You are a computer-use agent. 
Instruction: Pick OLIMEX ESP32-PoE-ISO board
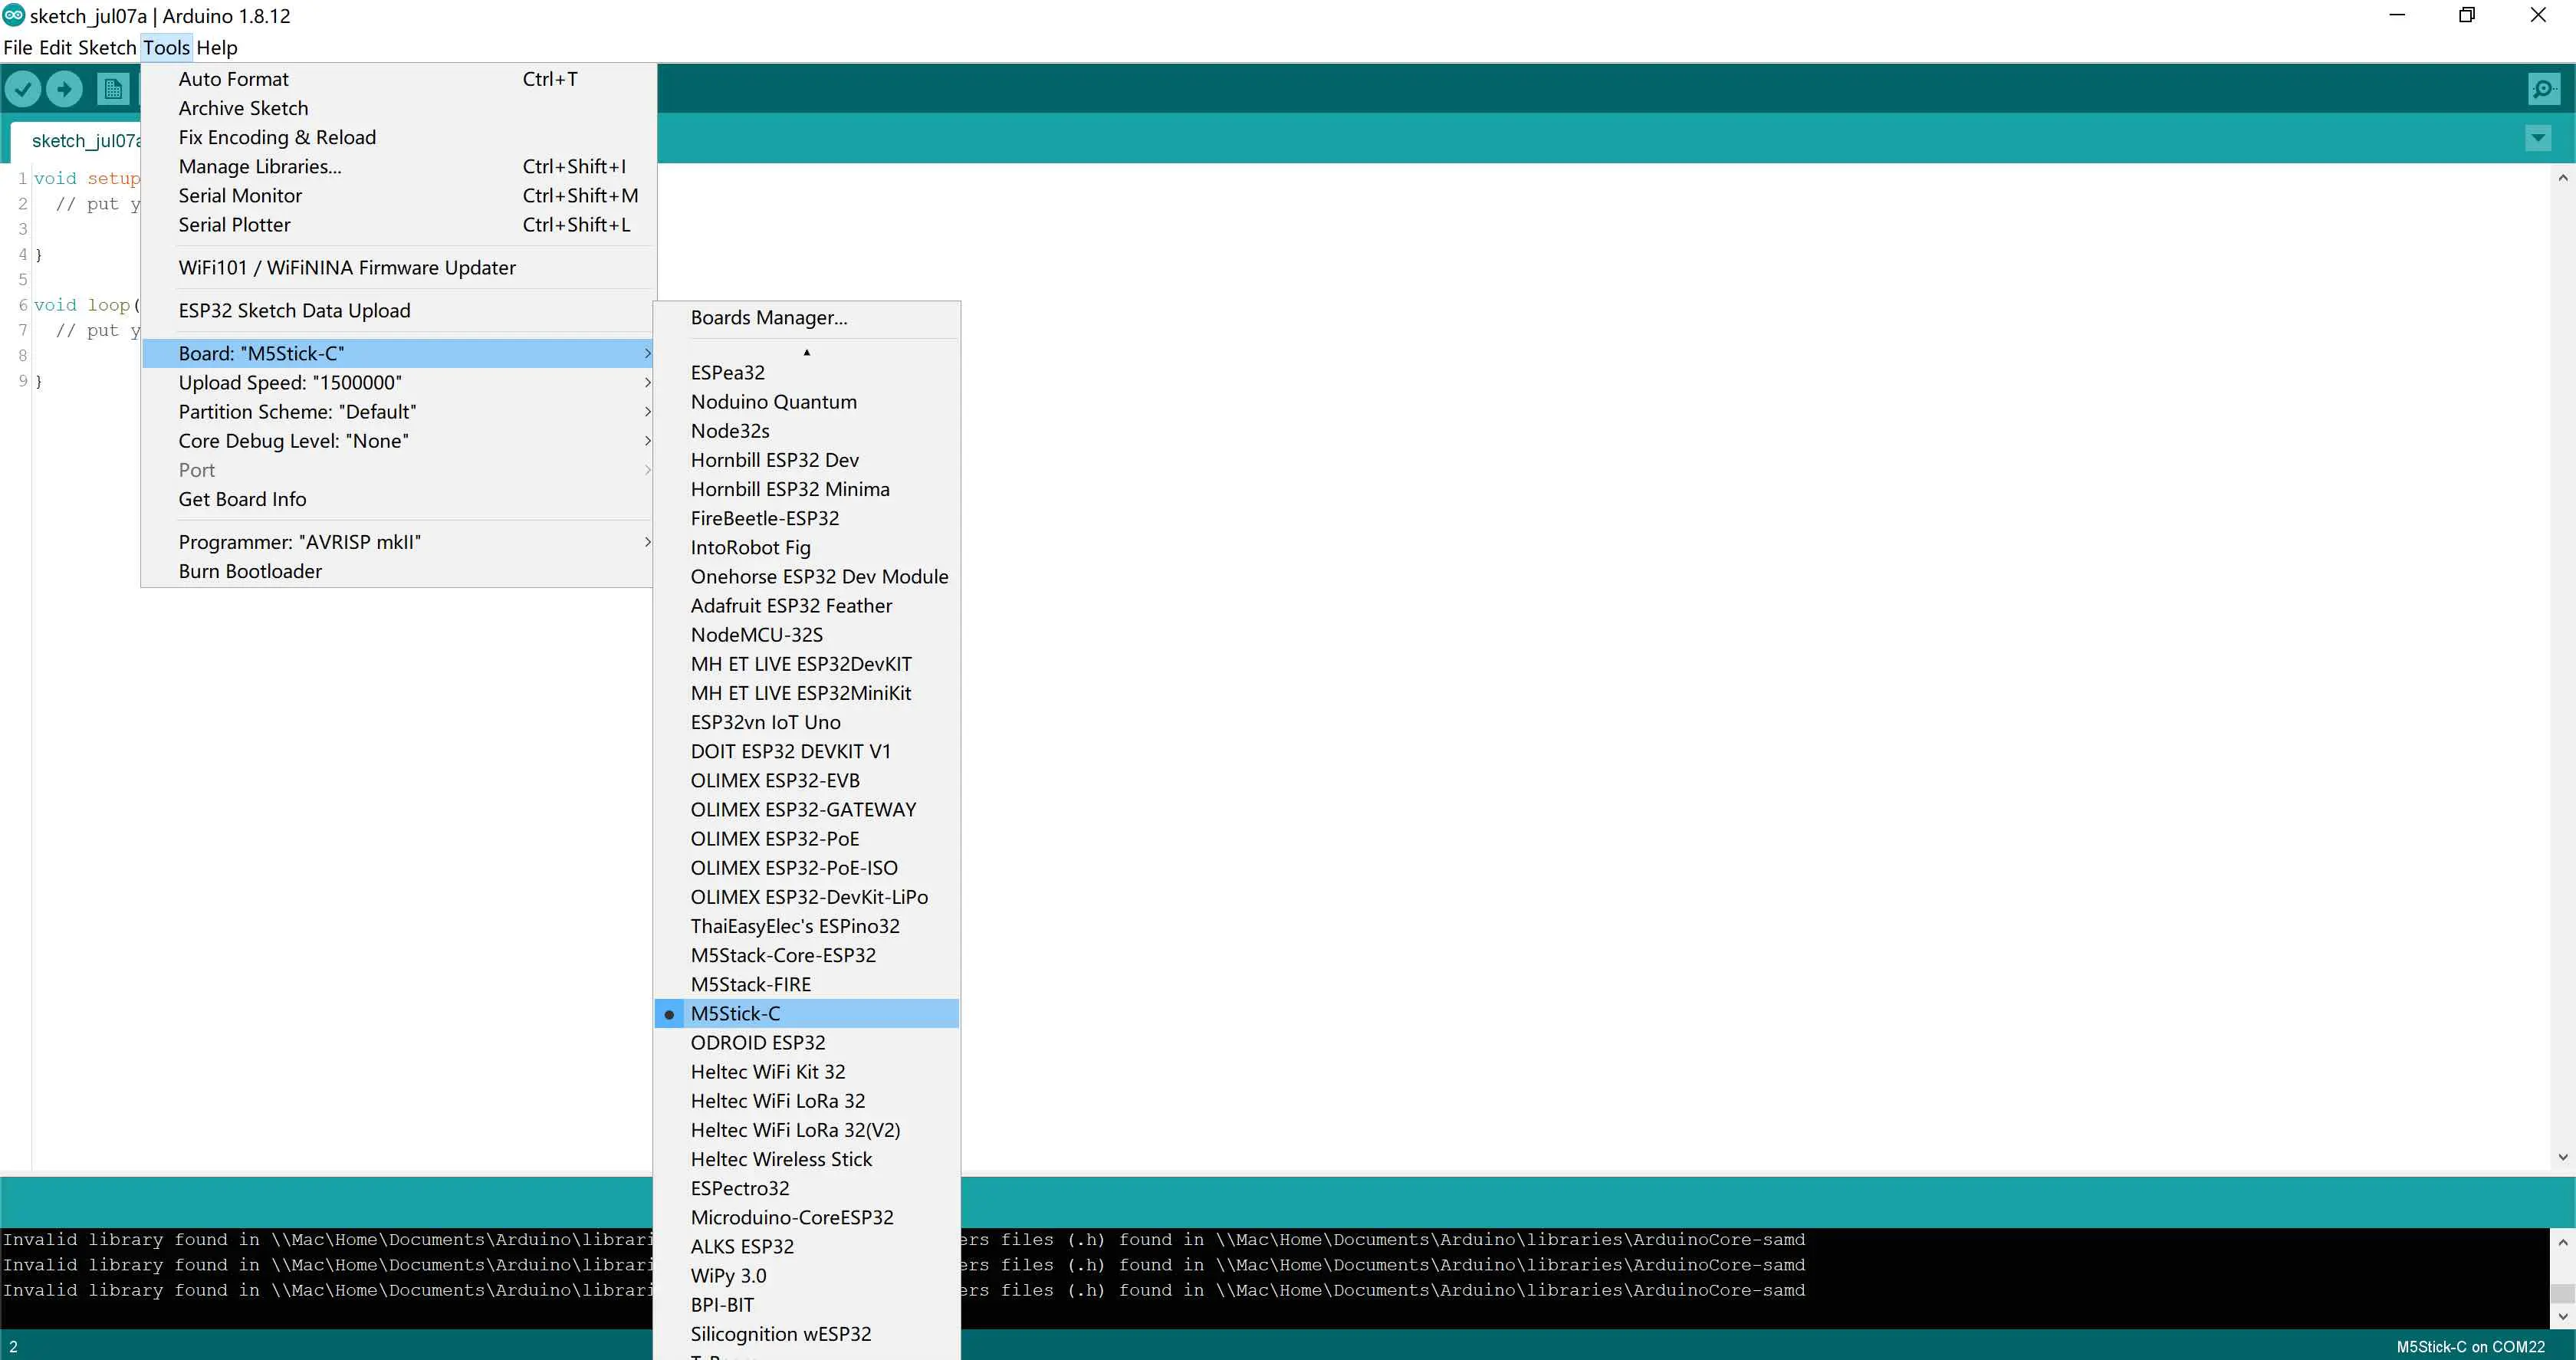(x=806, y=867)
